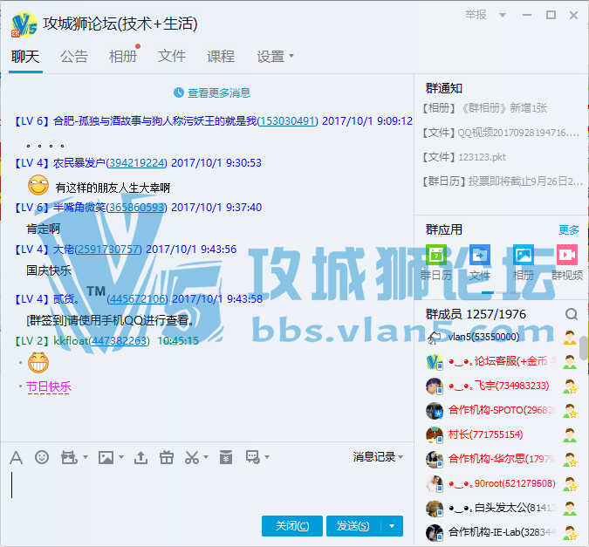Switch to the 公告 tab
Image resolution: width=589 pixels, height=547 pixels.
pyautogui.click(x=74, y=57)
